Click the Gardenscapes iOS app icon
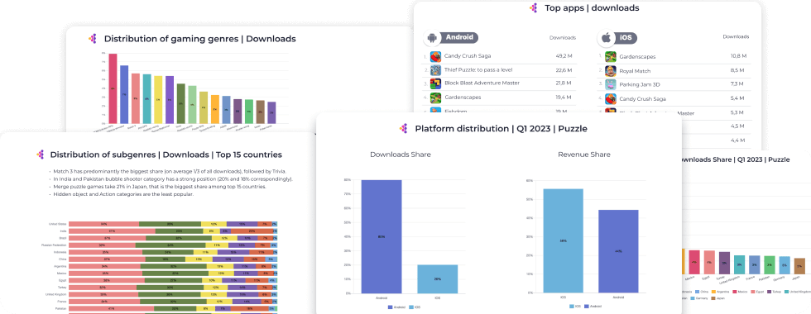The height and width of the screenshot is (314, 811). pos(611,56)
